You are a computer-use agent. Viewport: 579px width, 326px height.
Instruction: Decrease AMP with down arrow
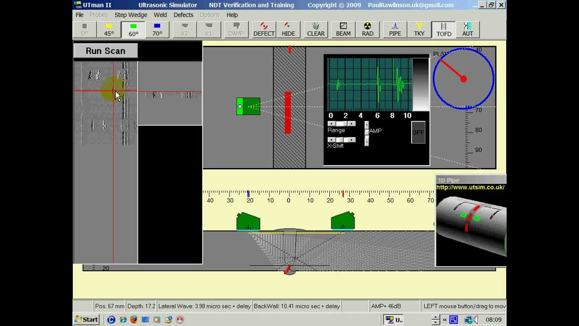click(366, 143)
